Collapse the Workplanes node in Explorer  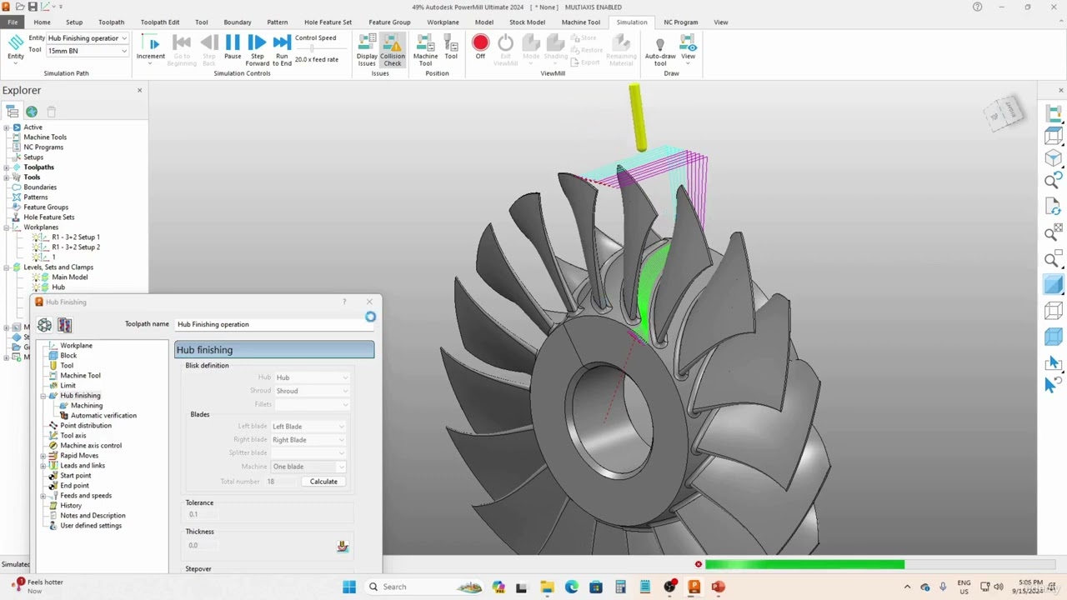pyautogui.click(x=7, y=227)
